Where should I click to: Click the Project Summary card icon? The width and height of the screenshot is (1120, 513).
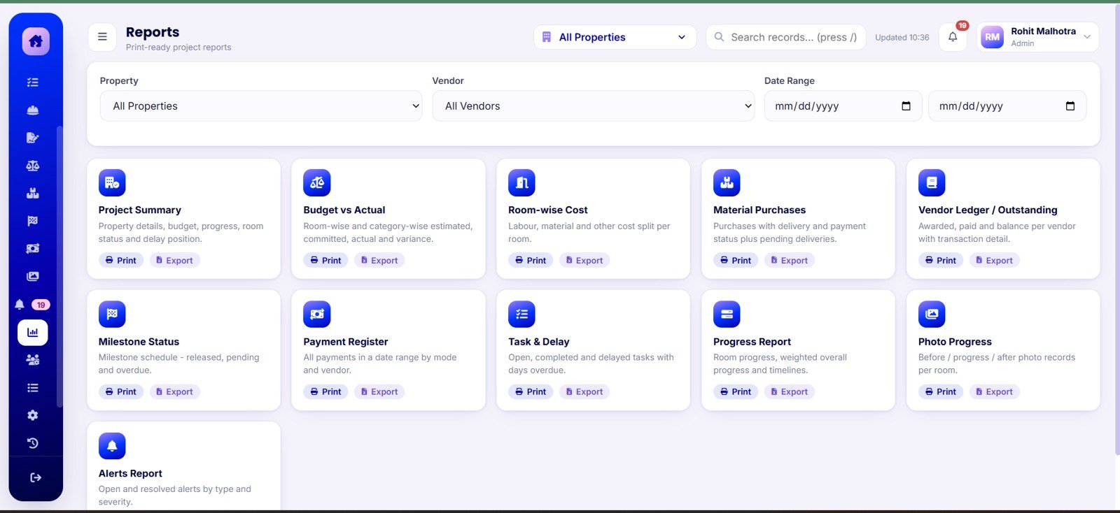[112, 183]
